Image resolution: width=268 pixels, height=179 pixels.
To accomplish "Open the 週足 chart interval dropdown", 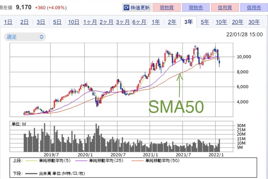I will point(25,37).
